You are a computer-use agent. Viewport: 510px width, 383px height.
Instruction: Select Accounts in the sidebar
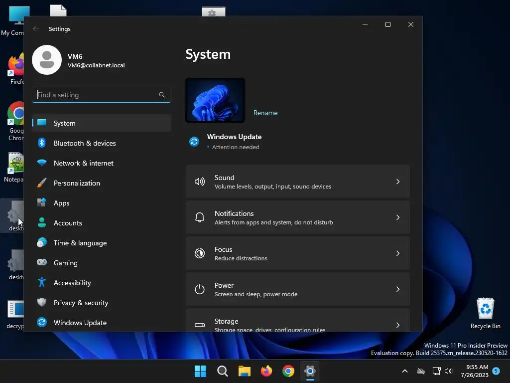[102, 223]
